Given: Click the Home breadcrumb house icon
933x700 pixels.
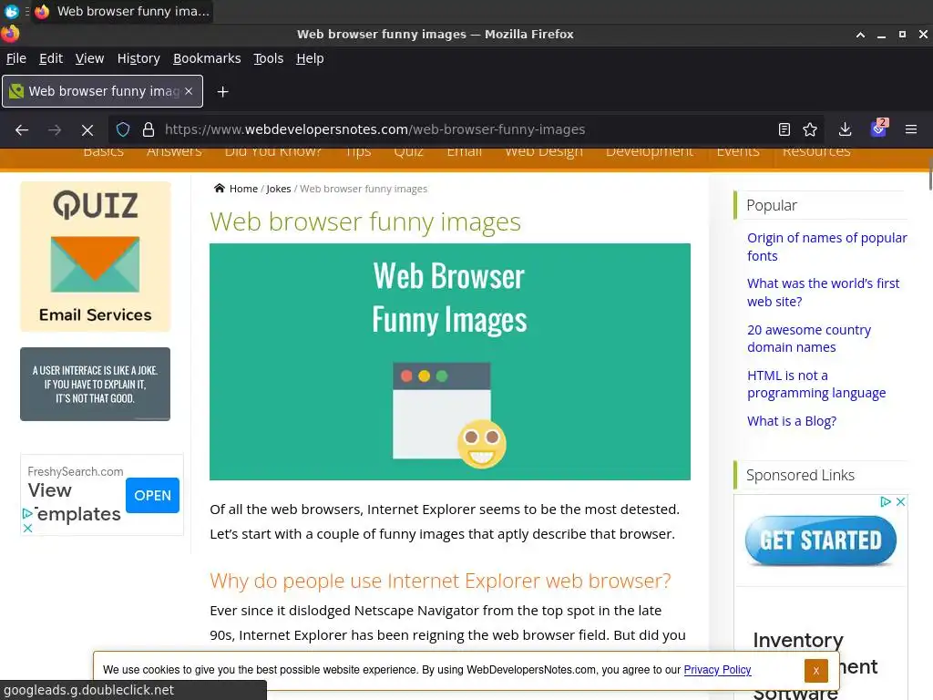Looking at the screenshot, I should pyautogui.click(x=220, y=188).
